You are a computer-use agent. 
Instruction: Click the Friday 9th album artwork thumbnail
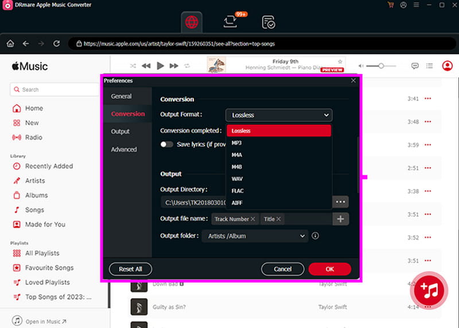[x=216, y=64]
